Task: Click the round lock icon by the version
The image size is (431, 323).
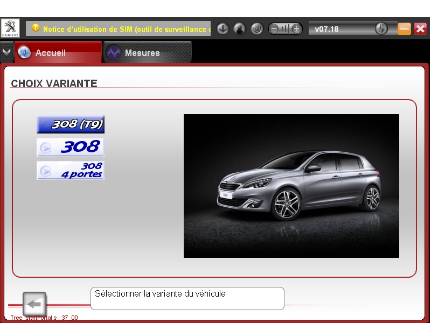Action: [x=381, y=29]
